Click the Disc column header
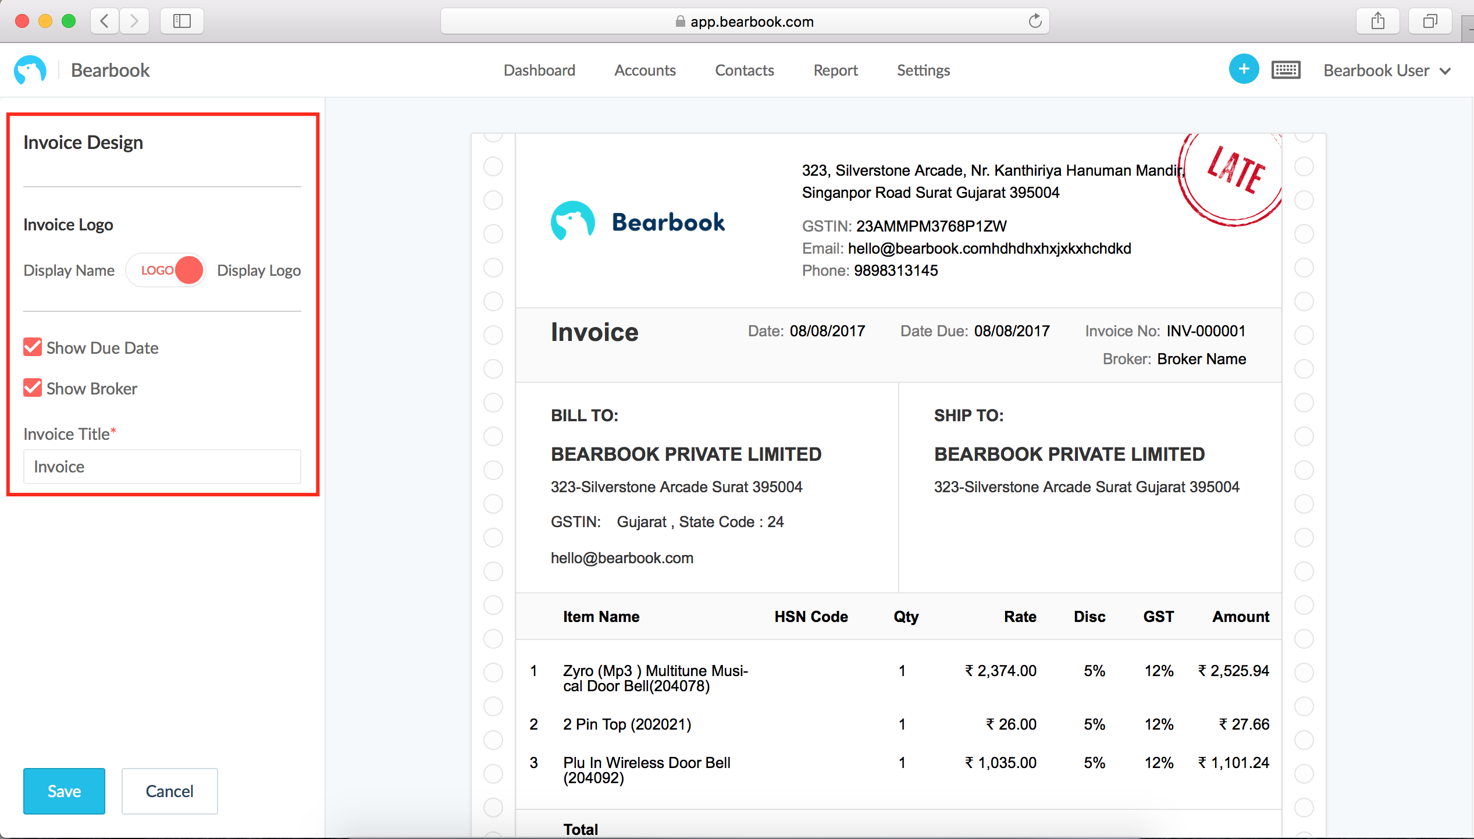Screen dimensions: 1474x839 pos(1090,617)
